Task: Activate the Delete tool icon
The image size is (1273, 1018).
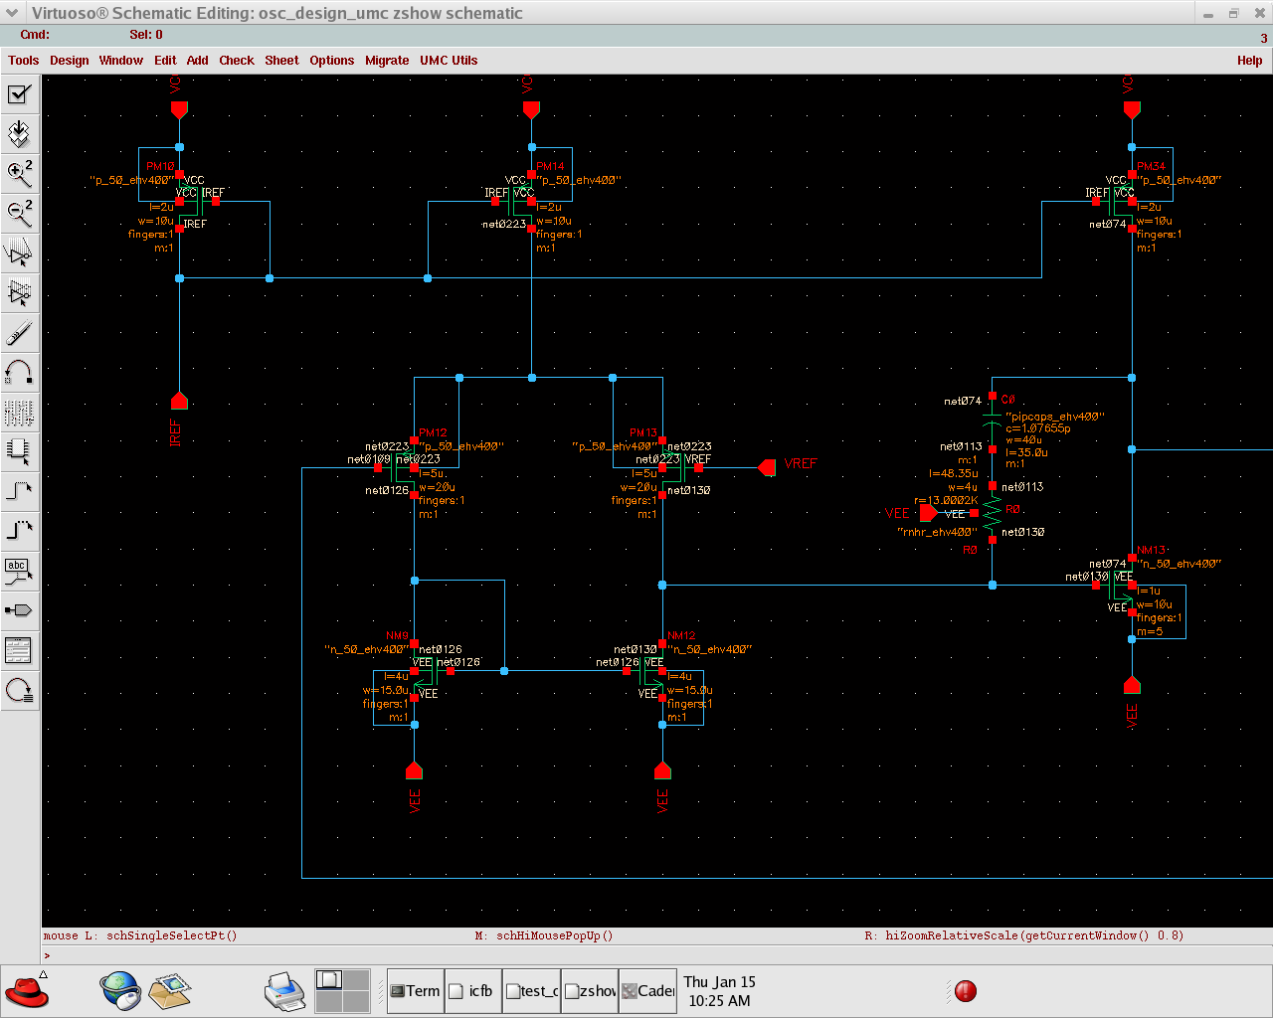Action: coord(20,332)
